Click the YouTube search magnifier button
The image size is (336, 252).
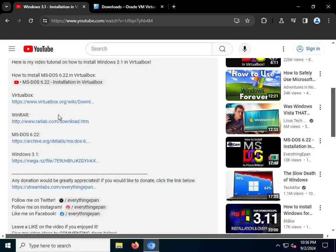point(222,49)
